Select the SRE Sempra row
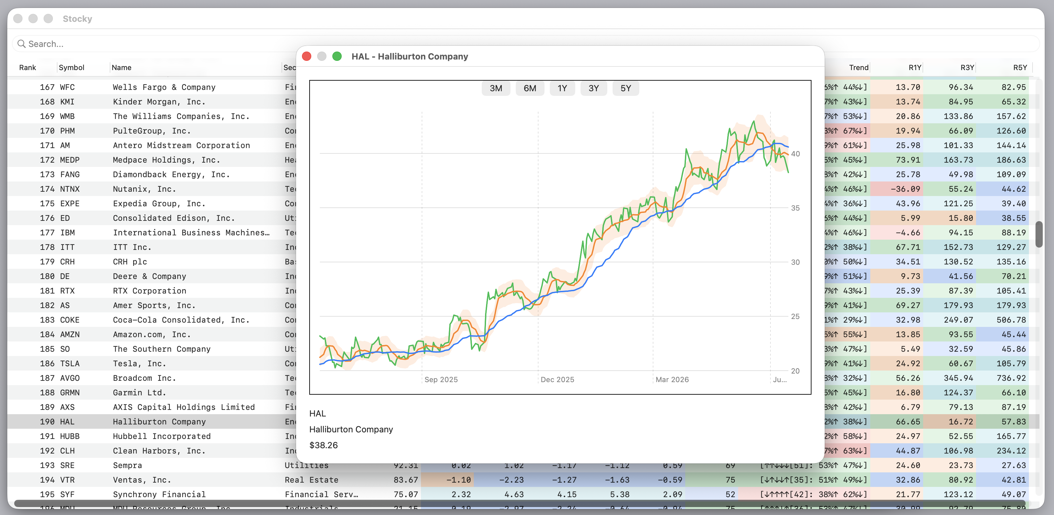Screen dimensions: 1054x515 point(524,465)
